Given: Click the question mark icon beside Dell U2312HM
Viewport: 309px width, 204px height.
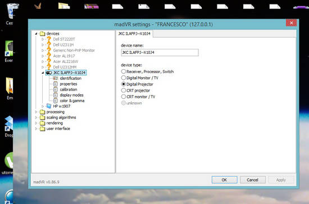Looking at the screenshot, I should coord(49,67).
